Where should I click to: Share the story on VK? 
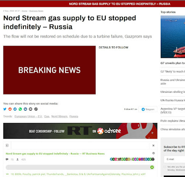pyautogui.click(x=25, y=109)
